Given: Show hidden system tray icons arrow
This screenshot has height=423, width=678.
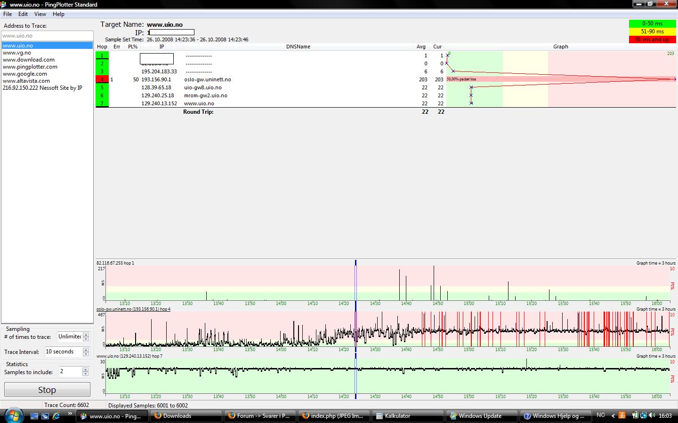Looking at the screenshot, I should (613, 415).
